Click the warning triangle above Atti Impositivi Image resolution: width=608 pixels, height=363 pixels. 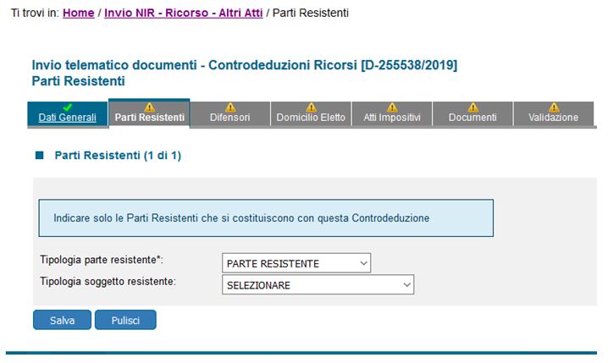392,107
